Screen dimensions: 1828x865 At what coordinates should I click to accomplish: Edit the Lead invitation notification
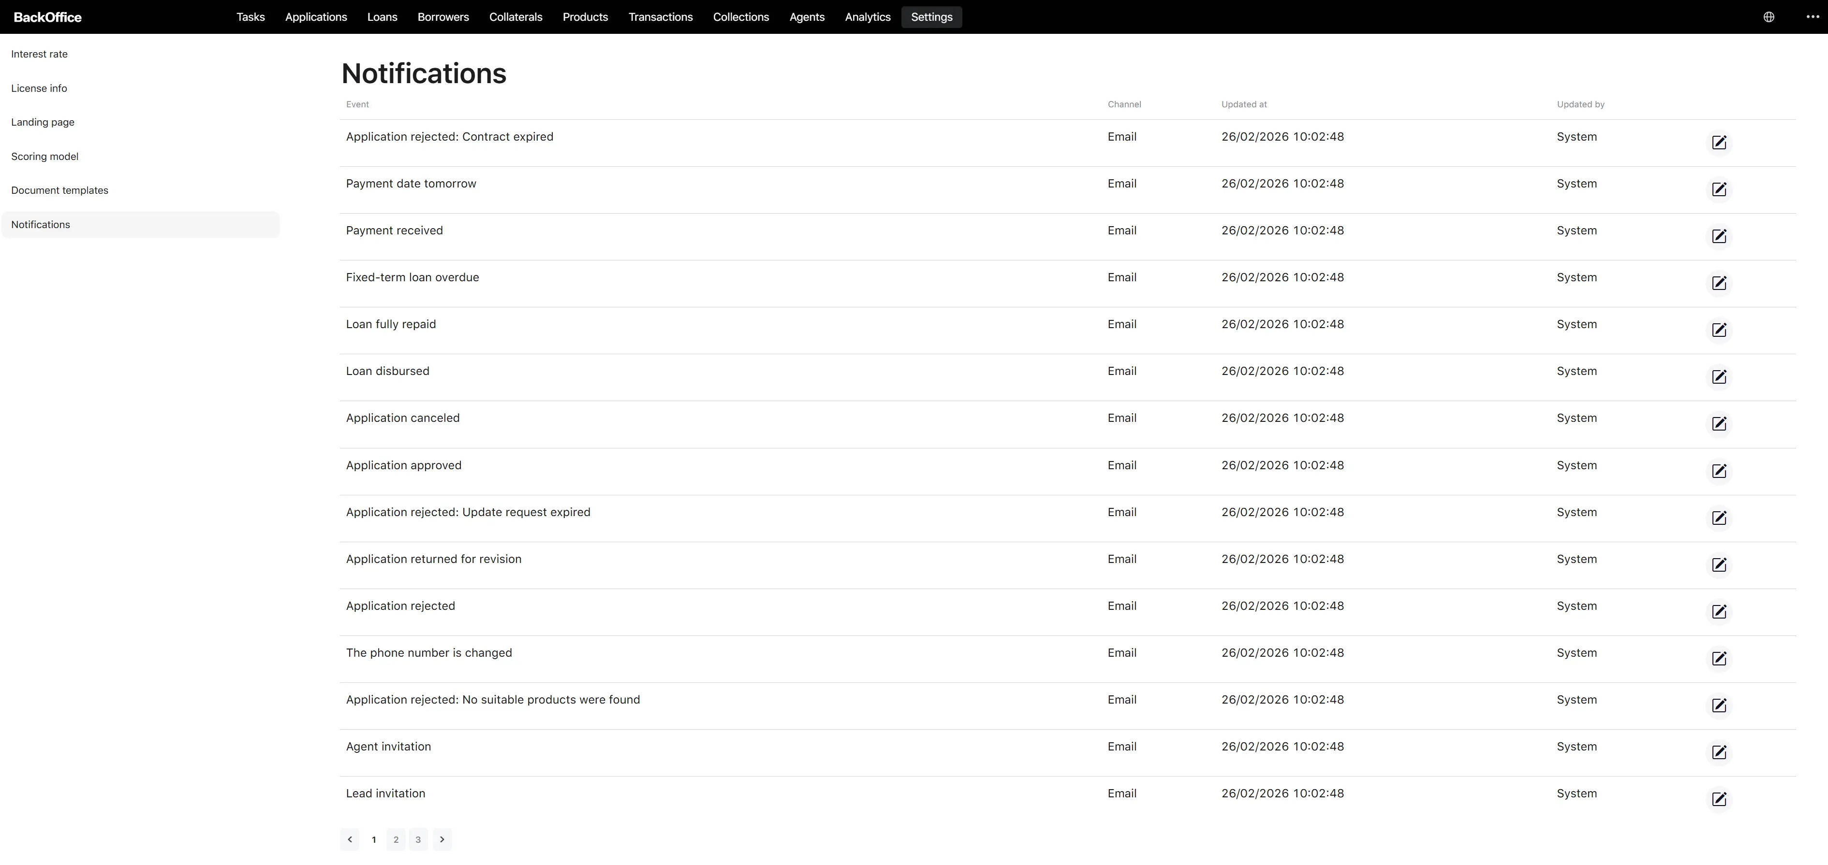1719,799
